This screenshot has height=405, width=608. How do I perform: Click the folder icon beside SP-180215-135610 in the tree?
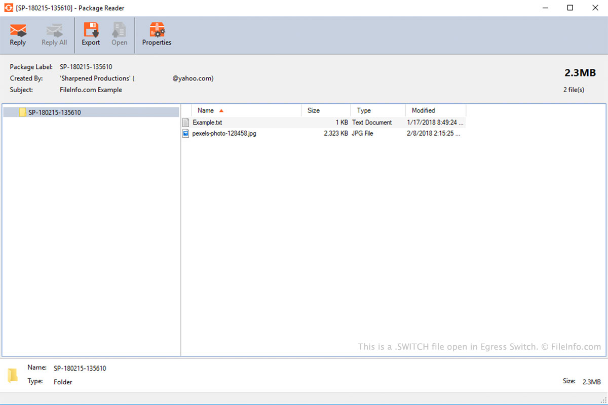point(22,112)
